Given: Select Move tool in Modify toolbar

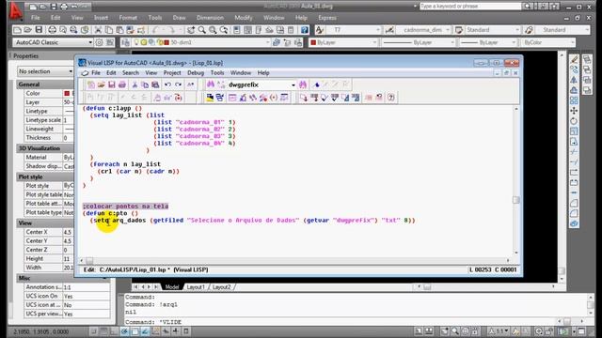Looking at the screenshot, I should 574,111.
